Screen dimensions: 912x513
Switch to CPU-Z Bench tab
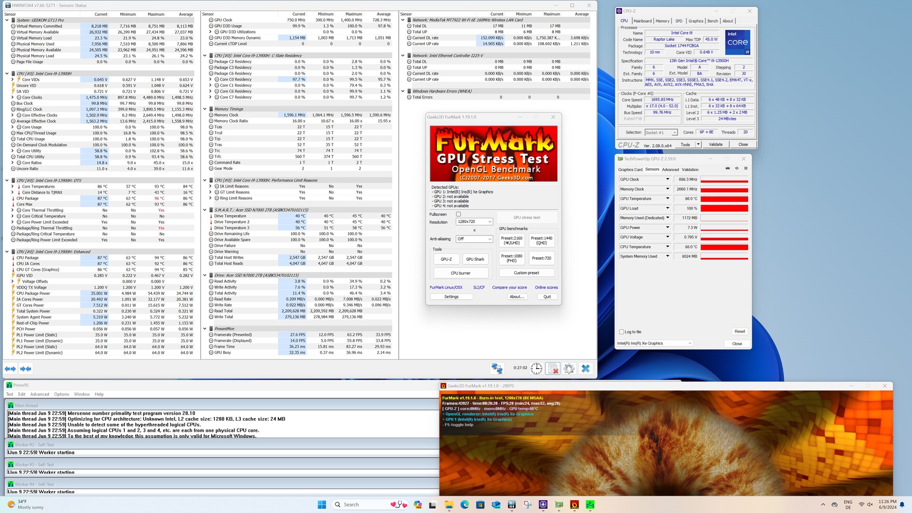712,21
